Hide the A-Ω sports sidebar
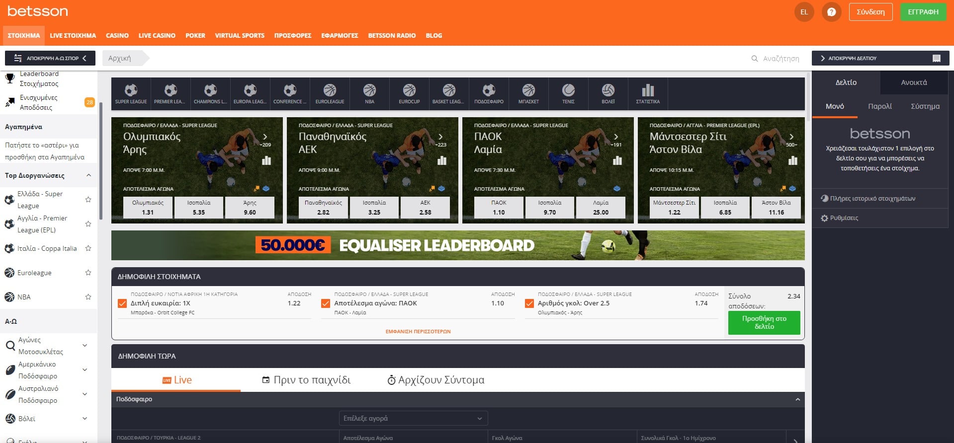This screenshot has width=954, height=443. coord(50,58)
